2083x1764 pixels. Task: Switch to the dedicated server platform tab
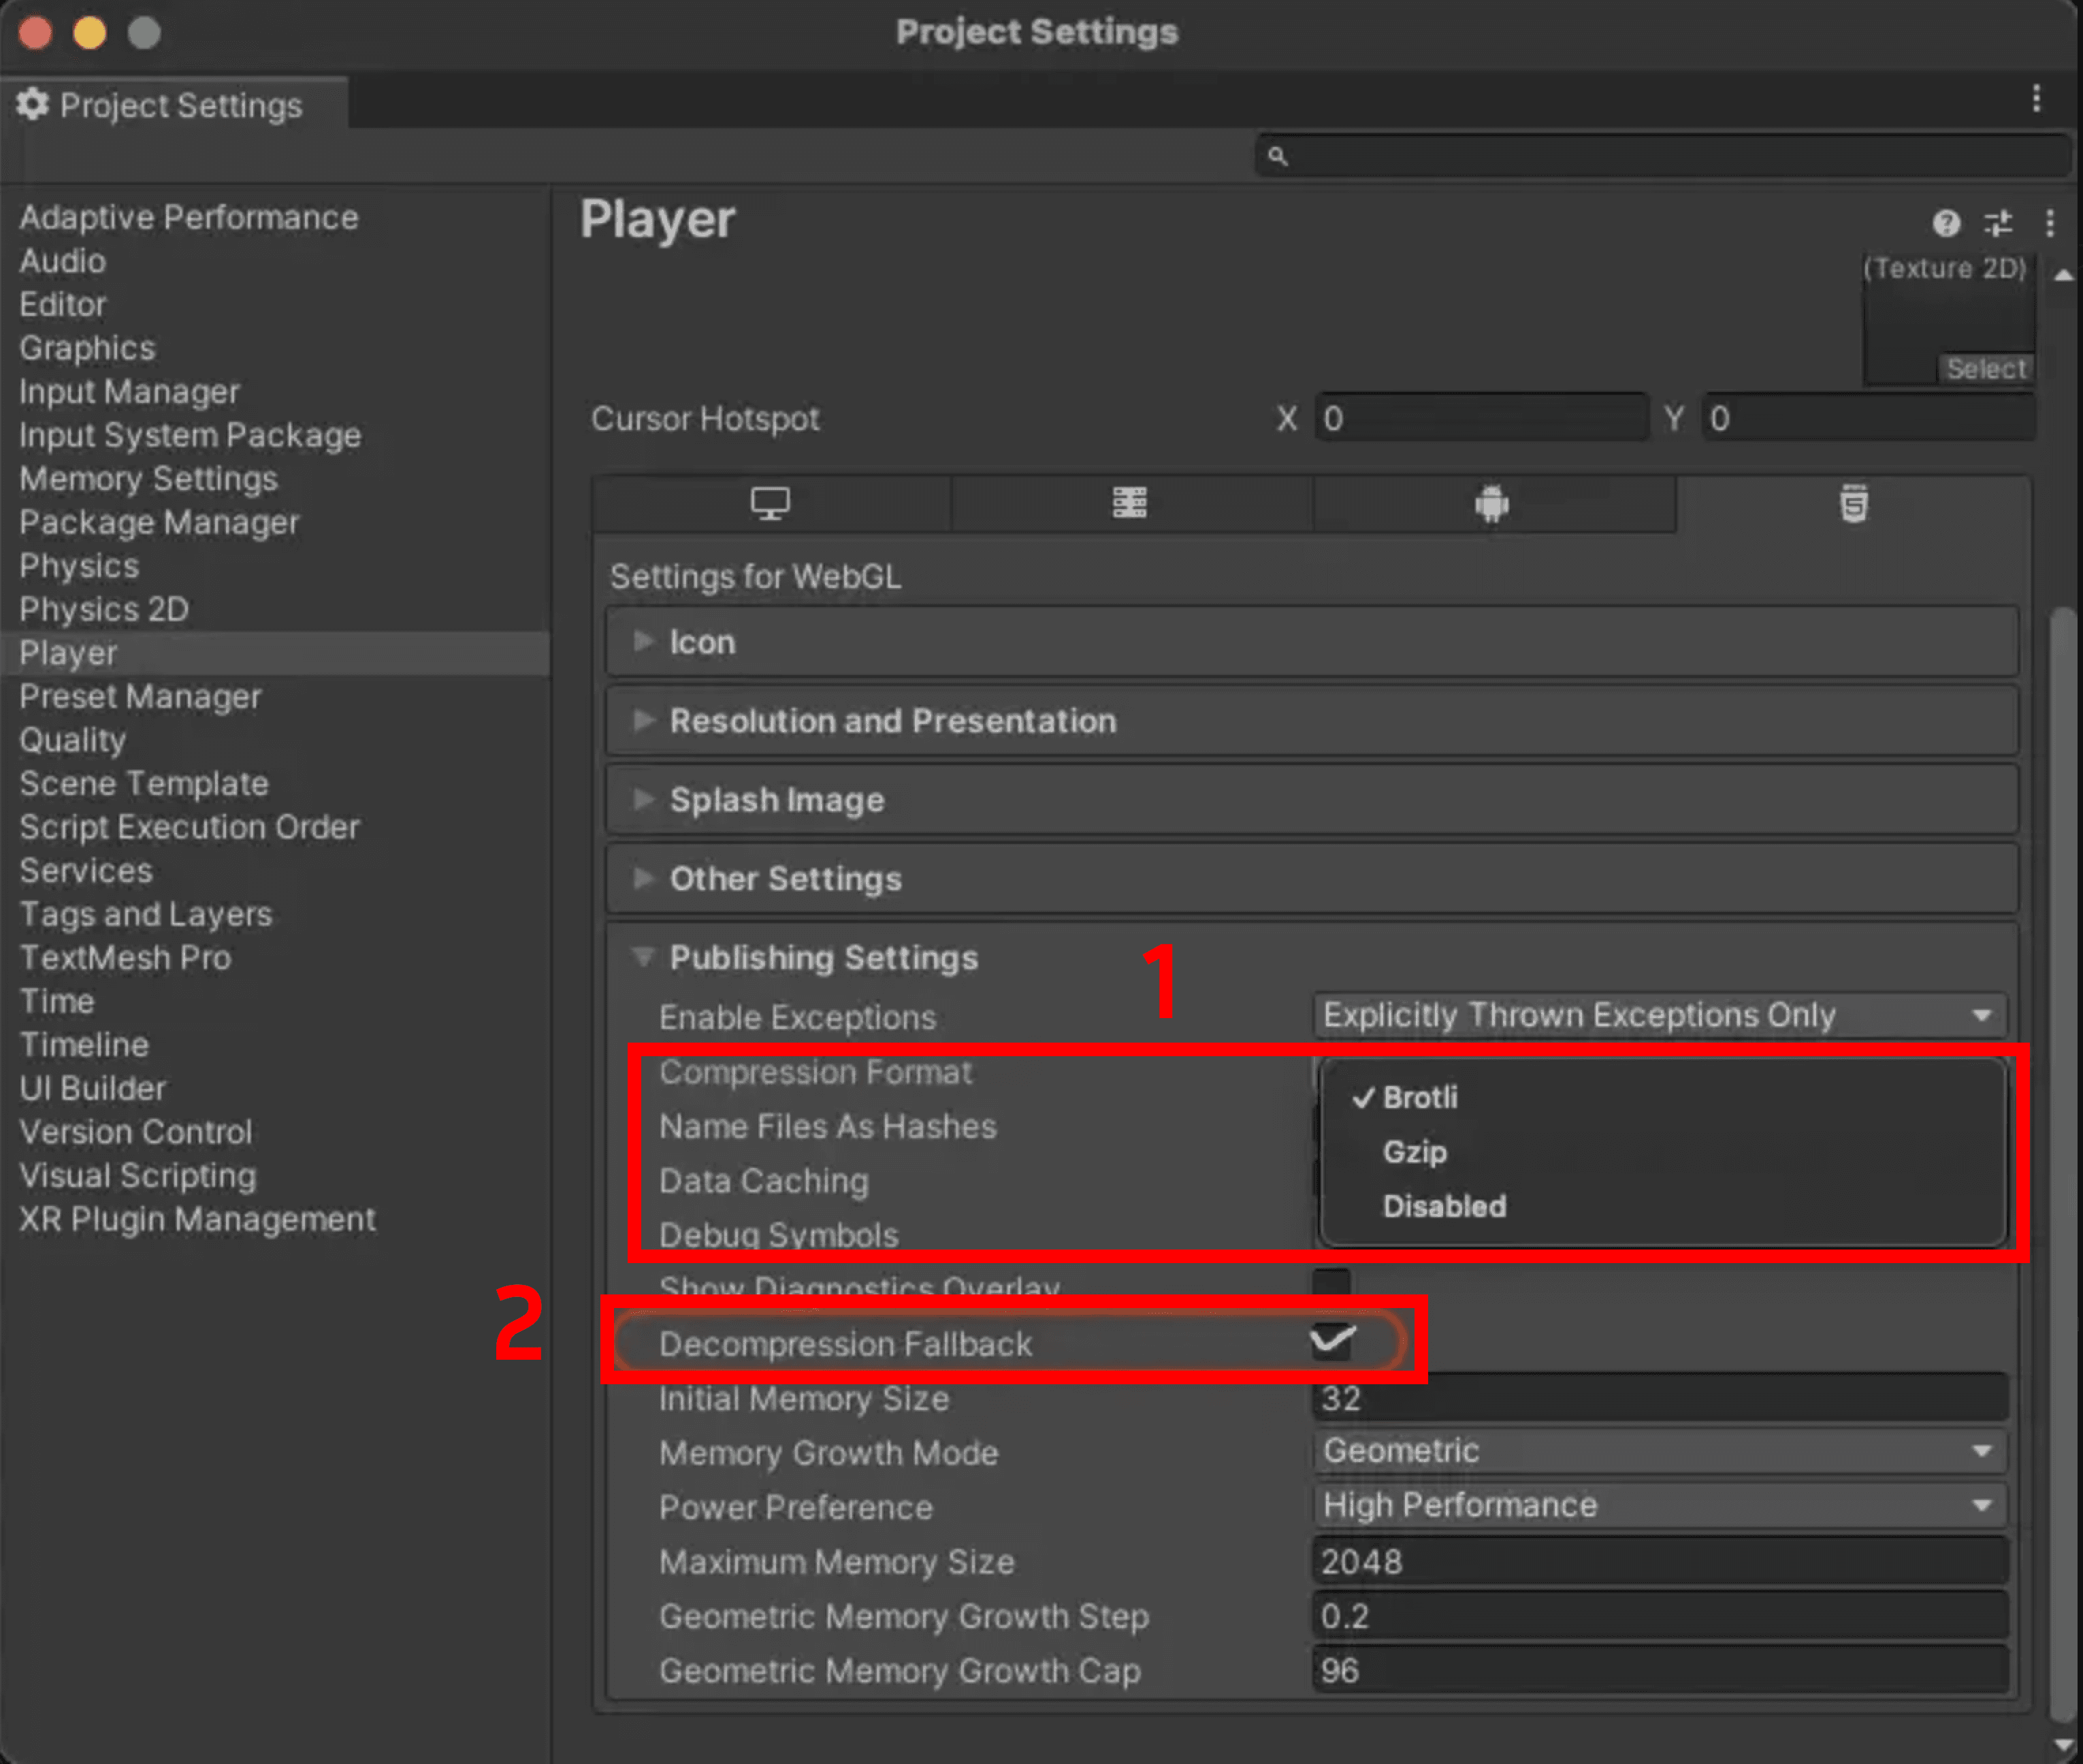(x=1130, y=503)
